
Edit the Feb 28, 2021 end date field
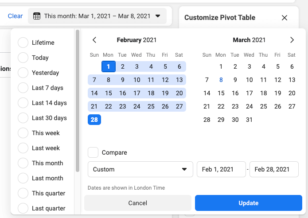pos(274,169)
